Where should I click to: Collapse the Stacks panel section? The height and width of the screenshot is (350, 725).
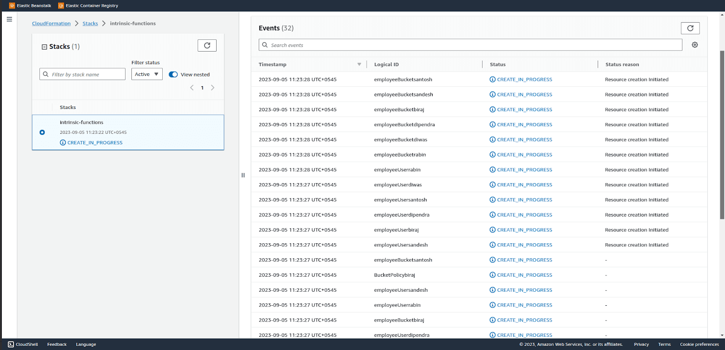click(44, 47)
